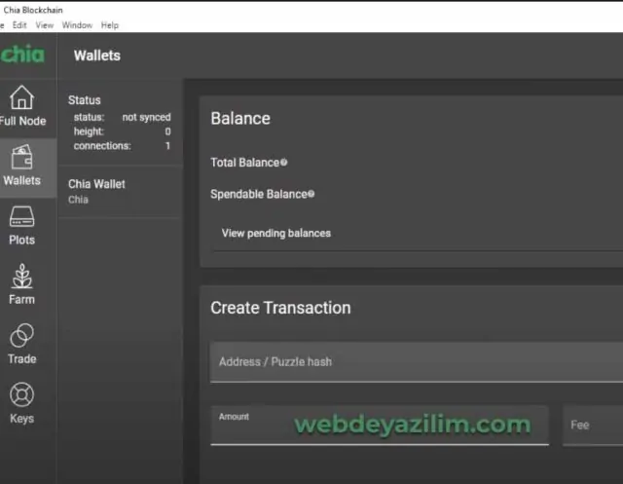Open the Help menu
The height and width of the screenshot is (484, 623).
[110, 25]
